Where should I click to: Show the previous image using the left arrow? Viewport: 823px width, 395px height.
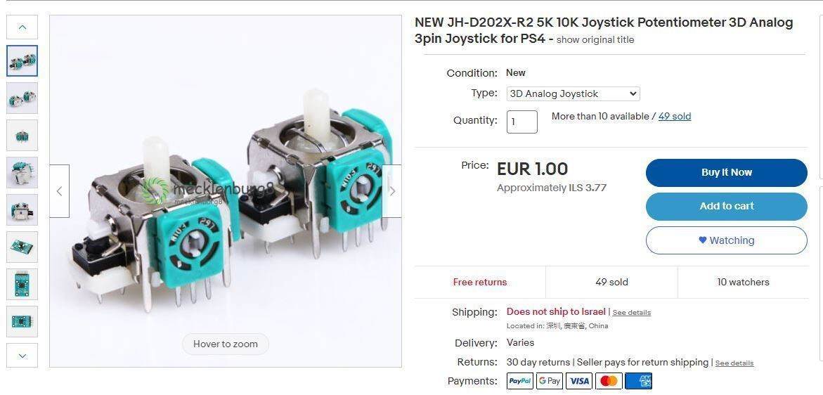point(59,191)
